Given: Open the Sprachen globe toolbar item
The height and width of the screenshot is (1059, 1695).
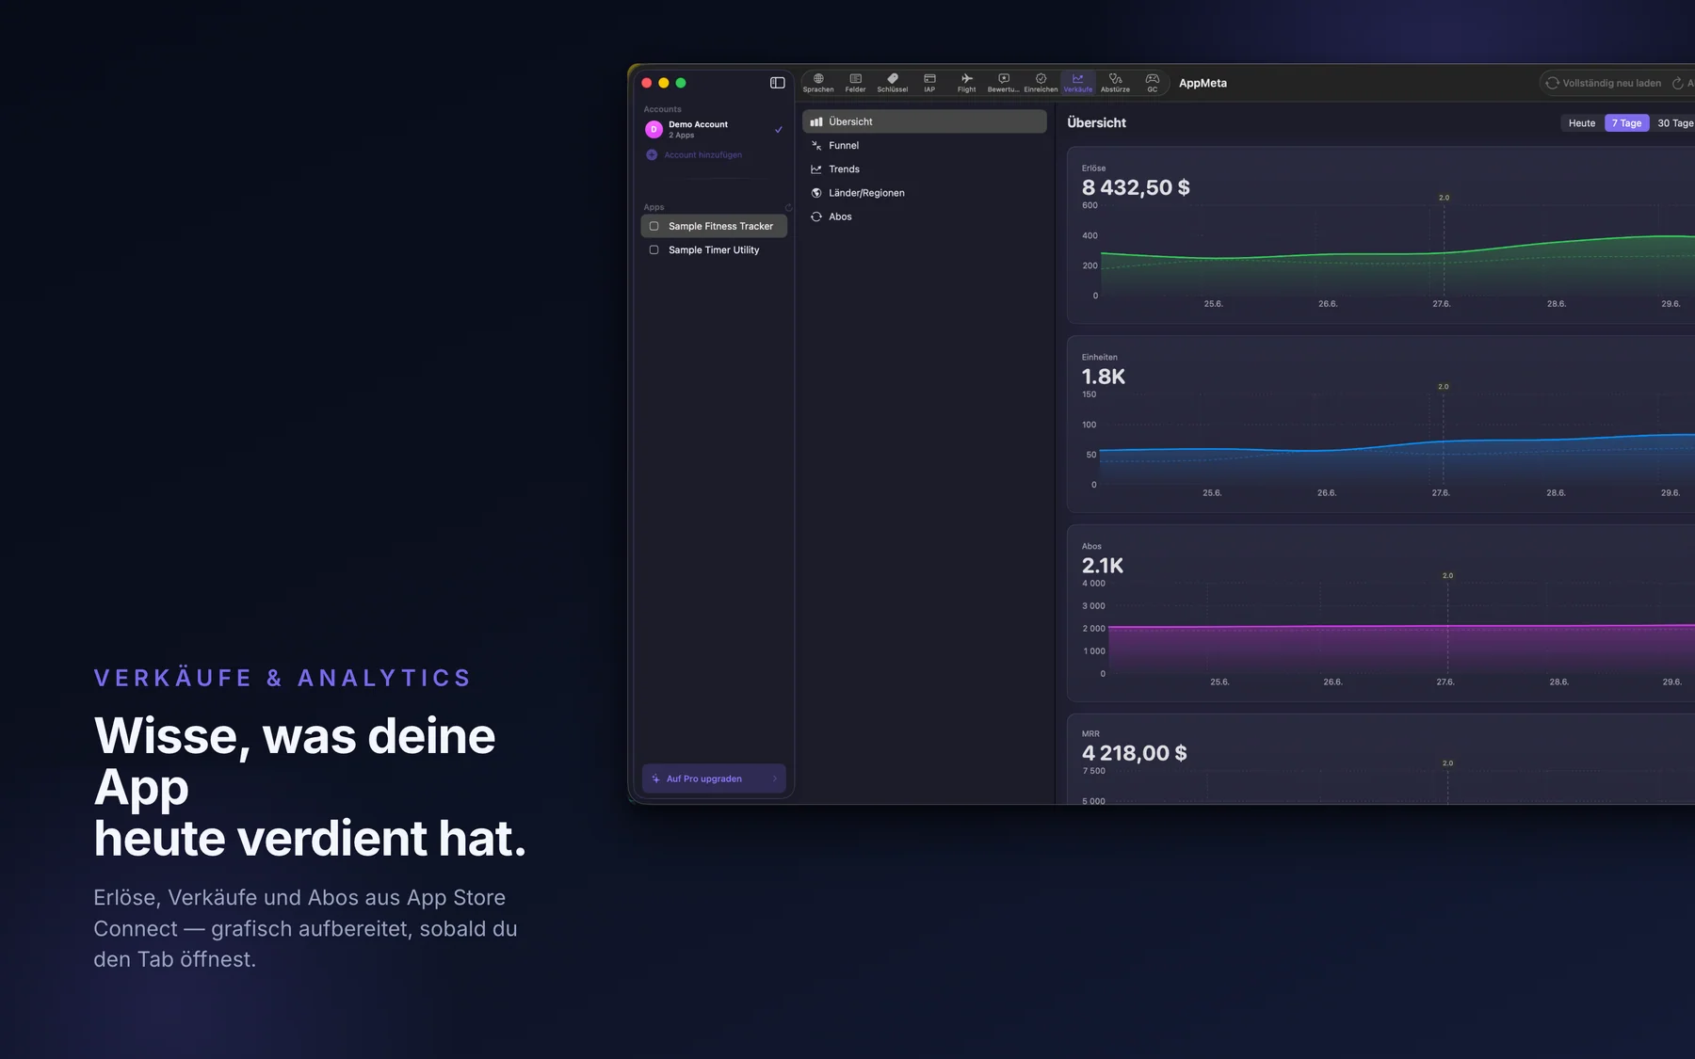Looking at the screenshot, I should [x=818, y=83].
